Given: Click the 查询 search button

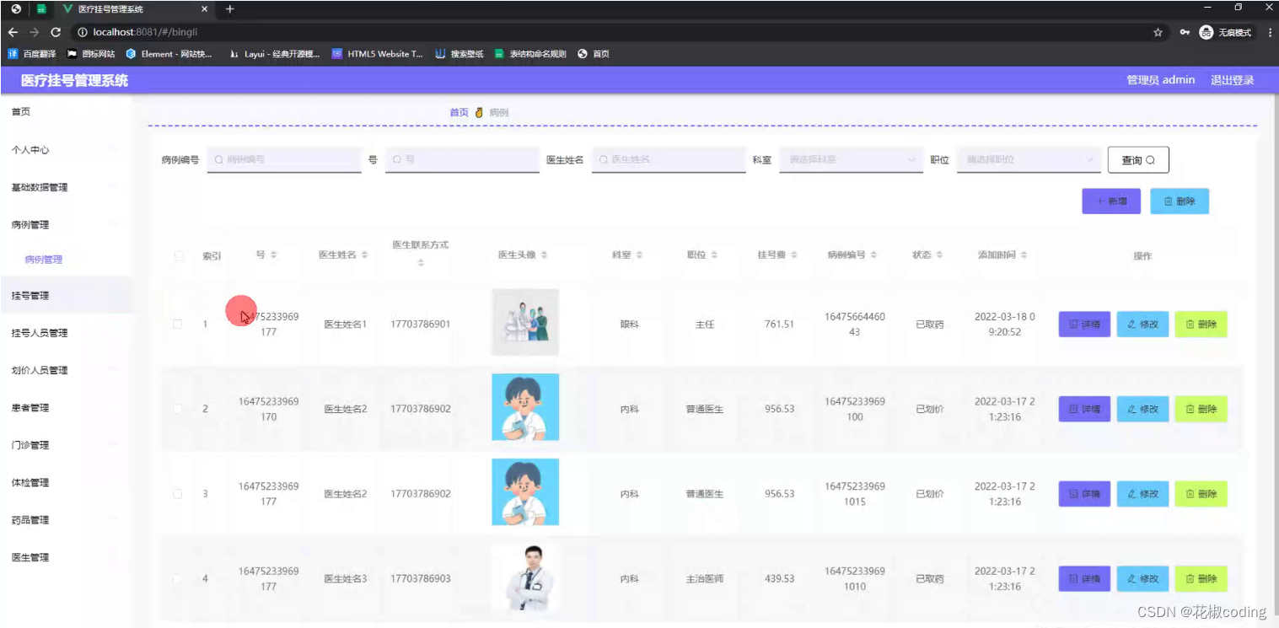Looking at the screenshot, I should click(1138, 160).
